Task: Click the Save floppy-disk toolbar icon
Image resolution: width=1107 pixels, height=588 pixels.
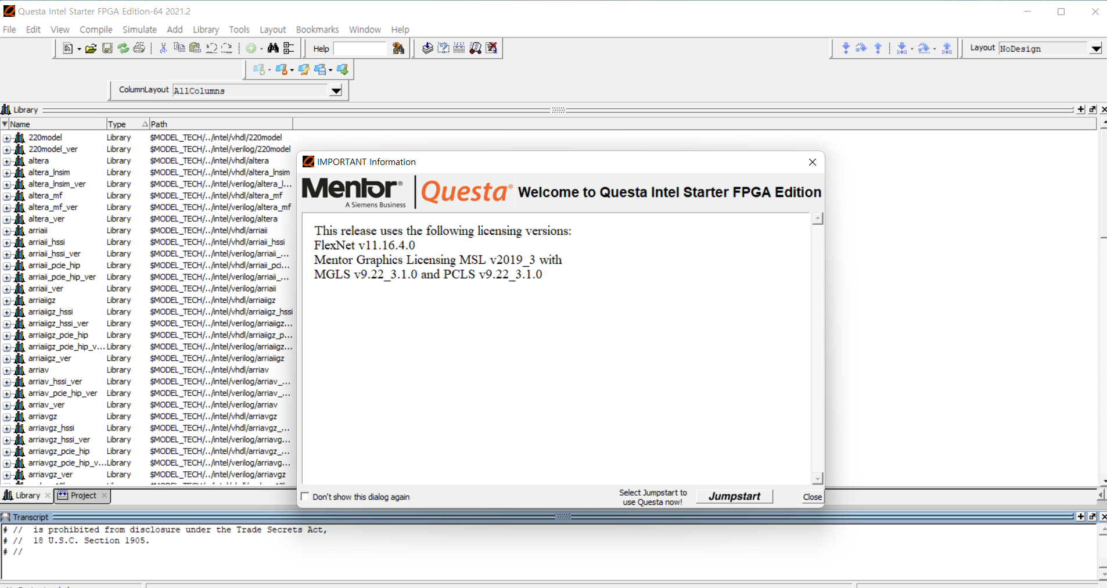Action: pos(107,48)
